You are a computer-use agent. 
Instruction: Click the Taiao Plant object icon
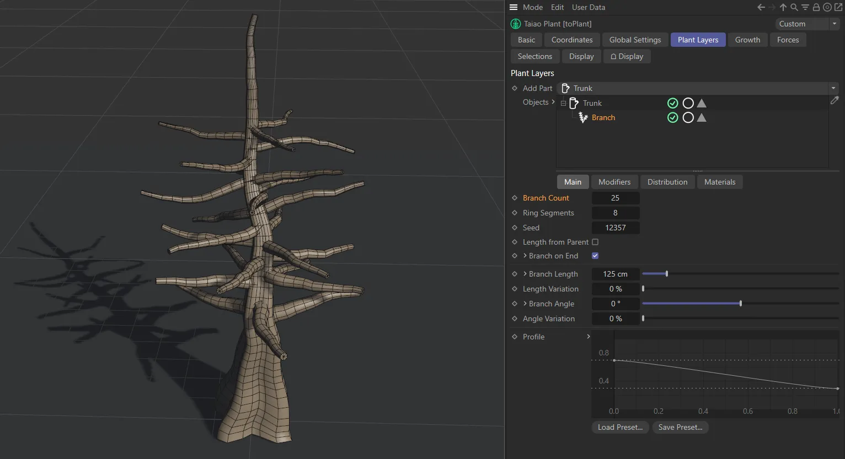[x=516, y=24]
